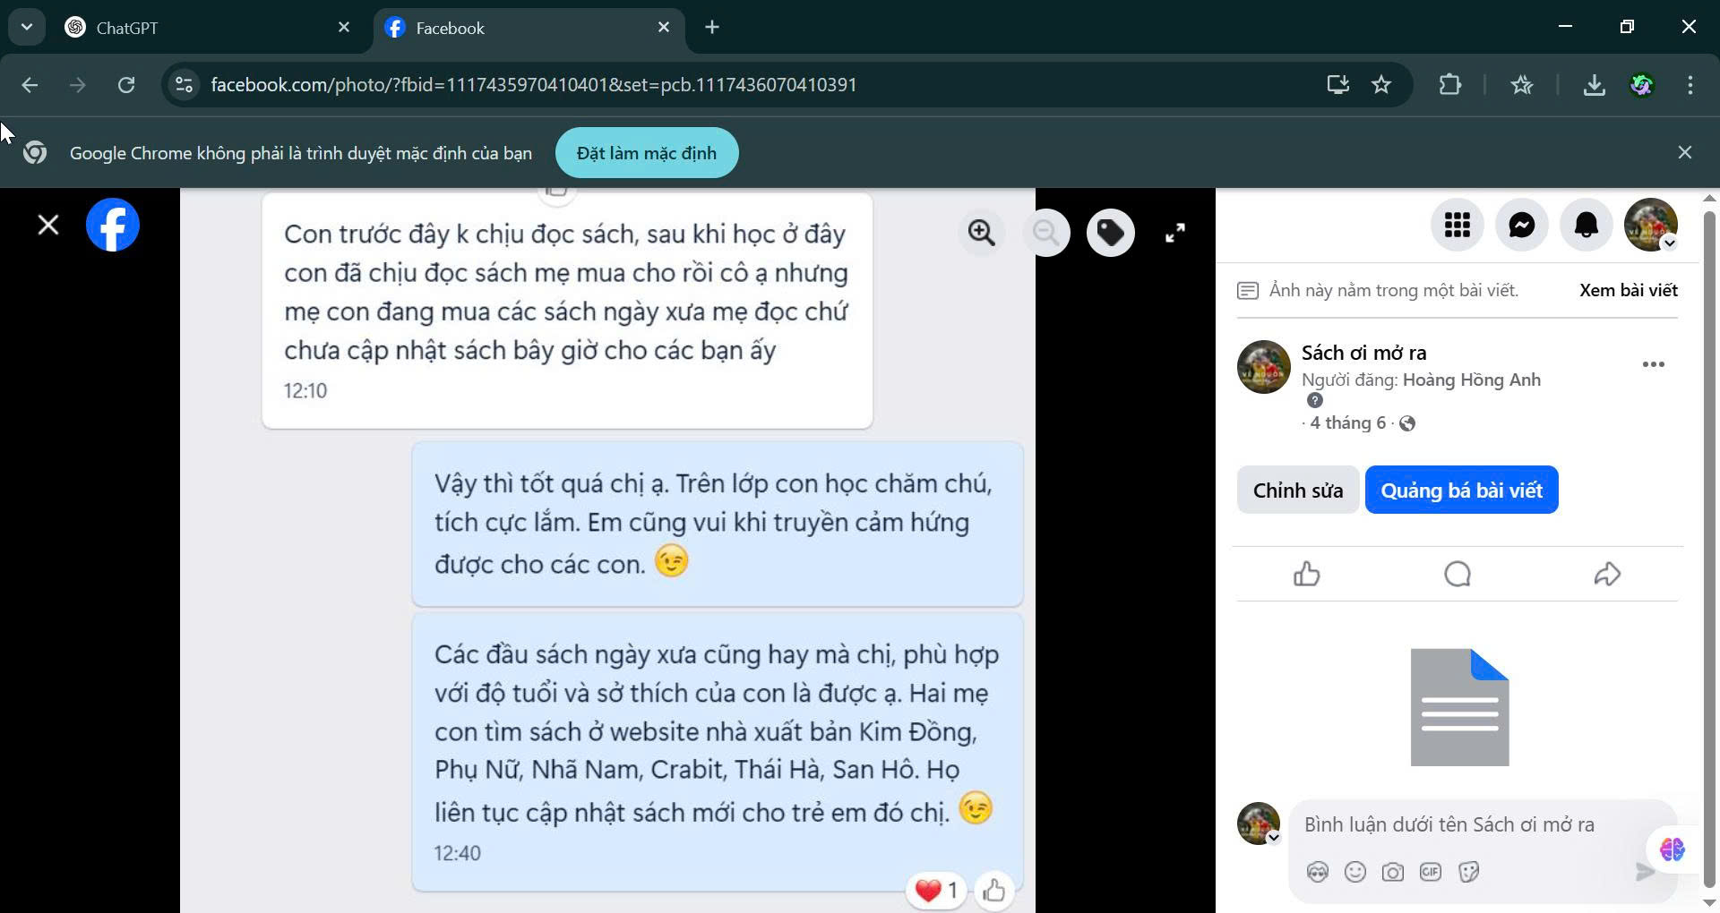This screenshot has width=1720, height=913.
Task: Open the Messenger icon
Action: pyautogui.click(x=1522, y=225)
